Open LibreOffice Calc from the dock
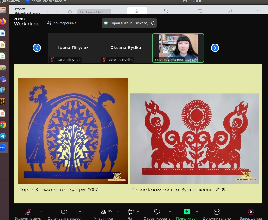The width and height of the screenshot is (268, 220). point(3,56)
